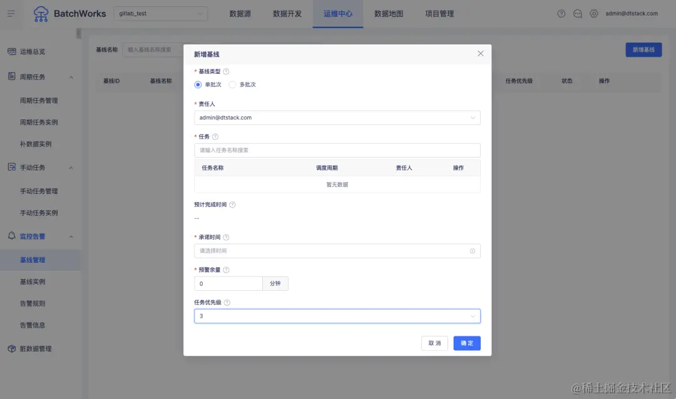Click the 预警余量 number input
The width and height of the screenshot is (676, 399).
[228, 283]
